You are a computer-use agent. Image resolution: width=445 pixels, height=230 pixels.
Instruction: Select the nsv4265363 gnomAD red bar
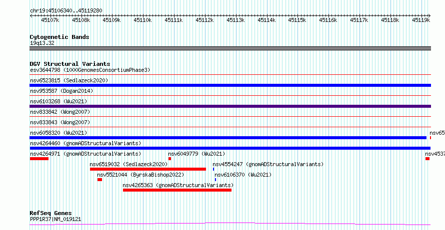[x=177, y=190]
